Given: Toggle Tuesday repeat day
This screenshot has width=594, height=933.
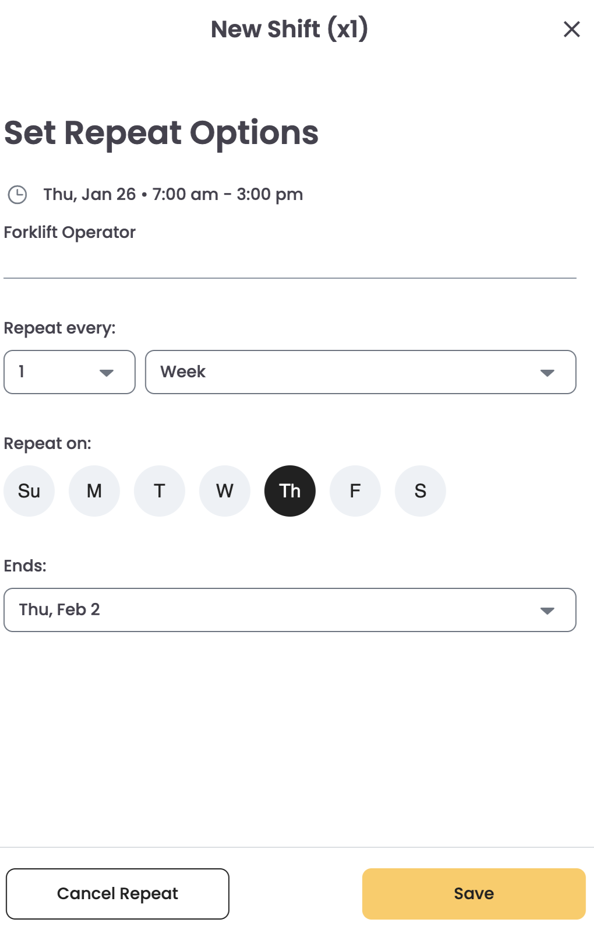Looking at the screenshot, I should 160,491.
